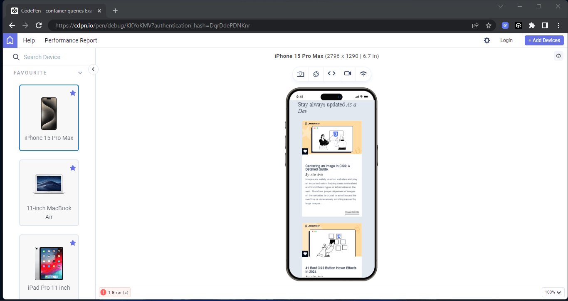Click the Add Devices button

[544, 40]
